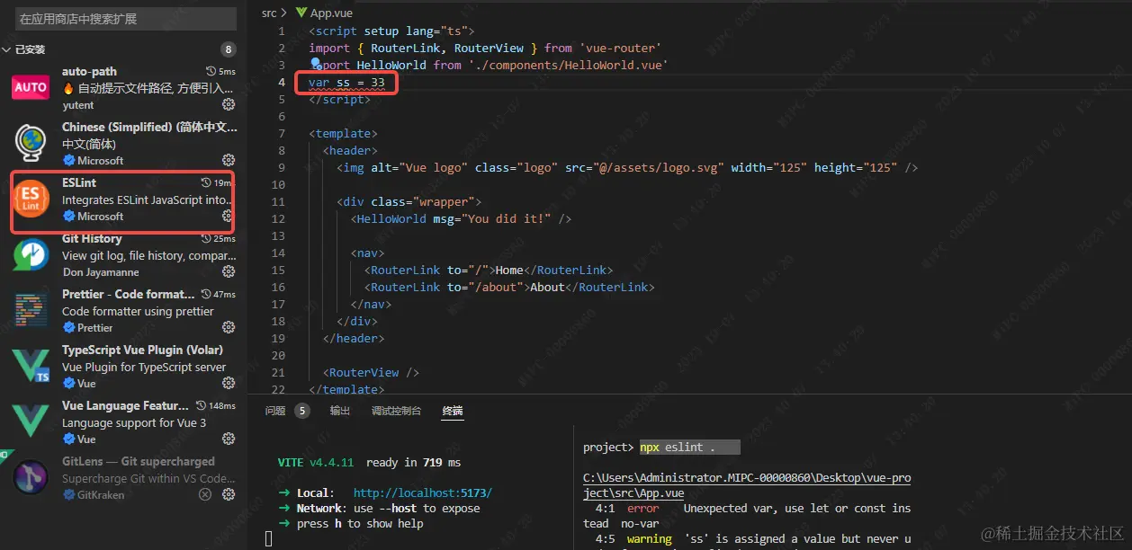Open the Prettier extension manage gear

(229, 327)
